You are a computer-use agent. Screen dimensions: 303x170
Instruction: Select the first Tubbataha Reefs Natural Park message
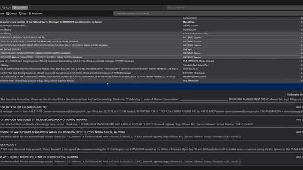point(151,34)
